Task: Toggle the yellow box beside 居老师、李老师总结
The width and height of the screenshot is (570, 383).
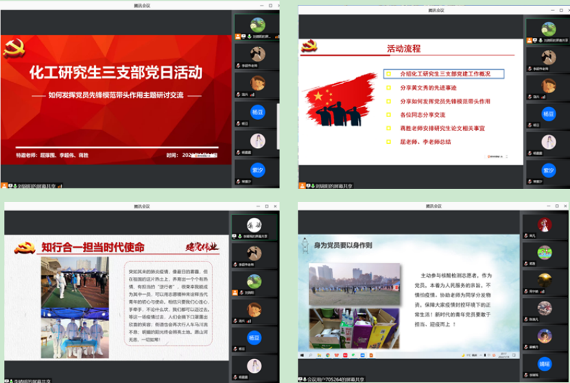Action: (x=388, y=142)
